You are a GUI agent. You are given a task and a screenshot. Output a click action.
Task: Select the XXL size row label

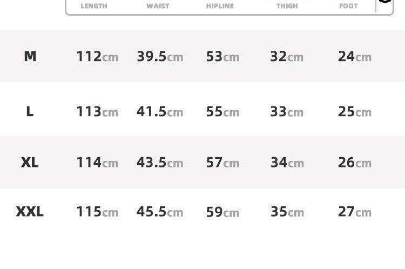30,212
